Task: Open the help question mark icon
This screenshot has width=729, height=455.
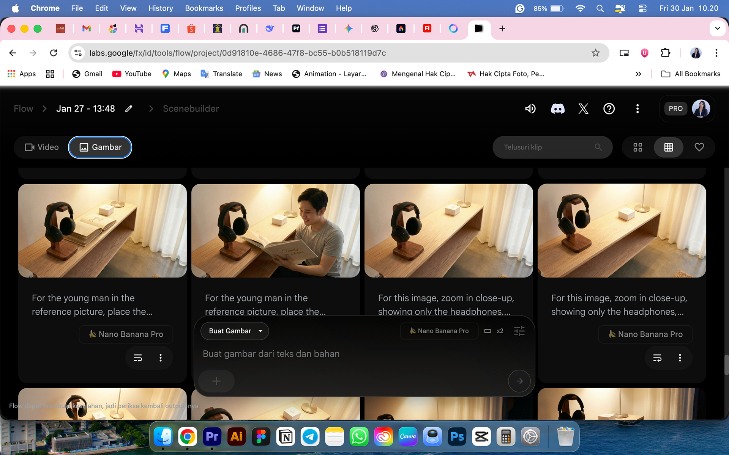Action: point(609,109)
